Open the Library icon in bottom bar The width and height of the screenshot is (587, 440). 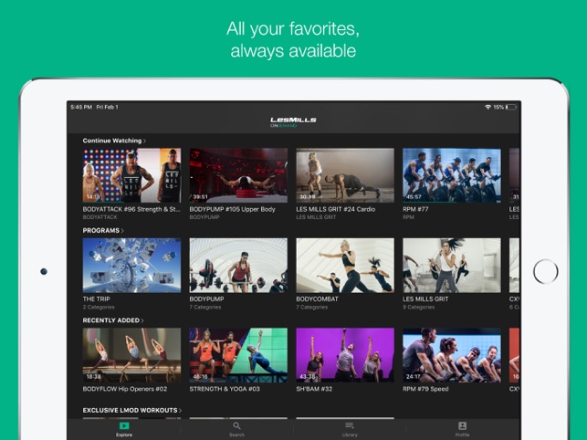click(350, 425)
